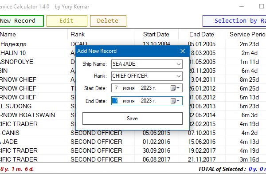Select the month июня in End Date
The image size is (266, 174).
pos(129,101)
